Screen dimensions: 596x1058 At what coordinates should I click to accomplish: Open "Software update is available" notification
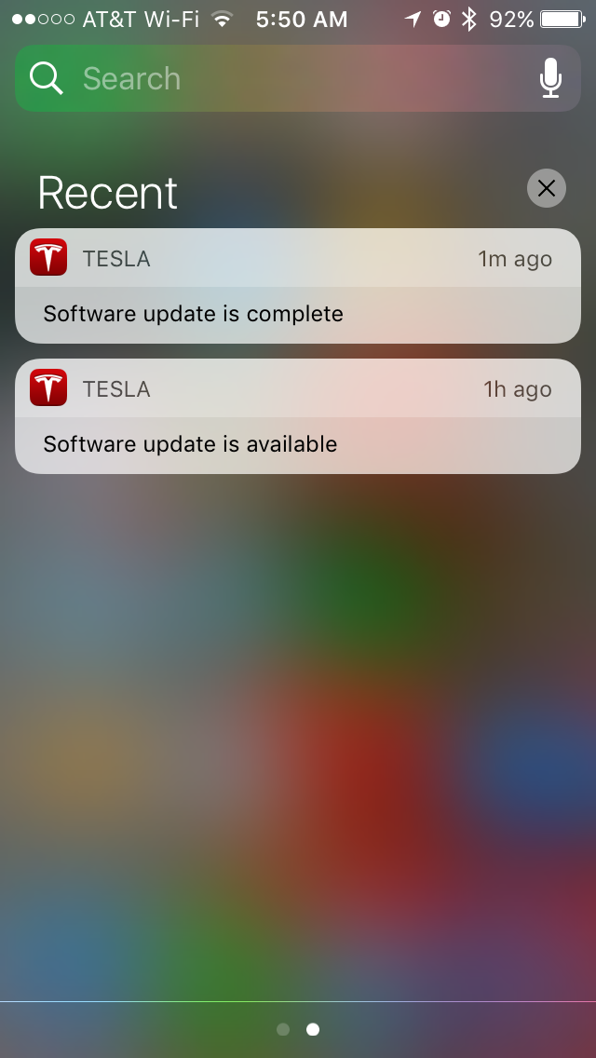[x=298, y=416]
